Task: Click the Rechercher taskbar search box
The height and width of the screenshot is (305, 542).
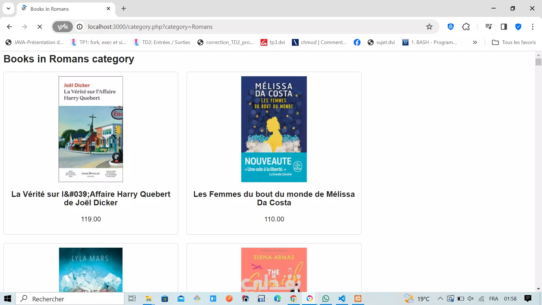Action: 70,299
